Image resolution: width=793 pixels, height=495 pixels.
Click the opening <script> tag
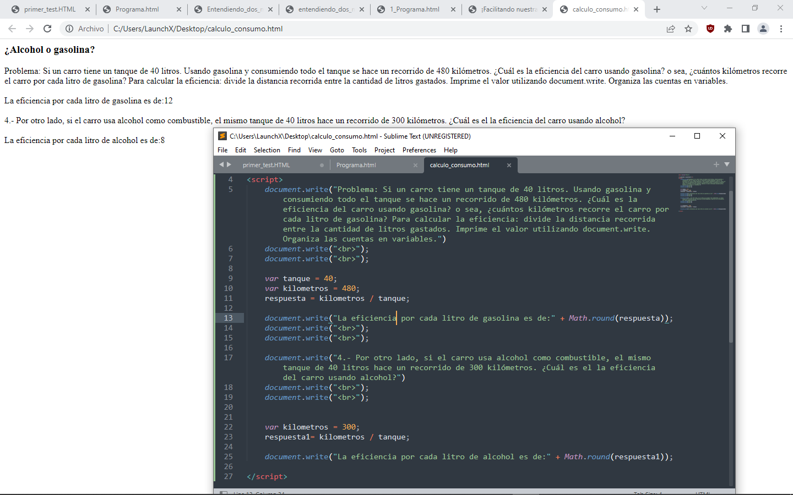[265, 179]
